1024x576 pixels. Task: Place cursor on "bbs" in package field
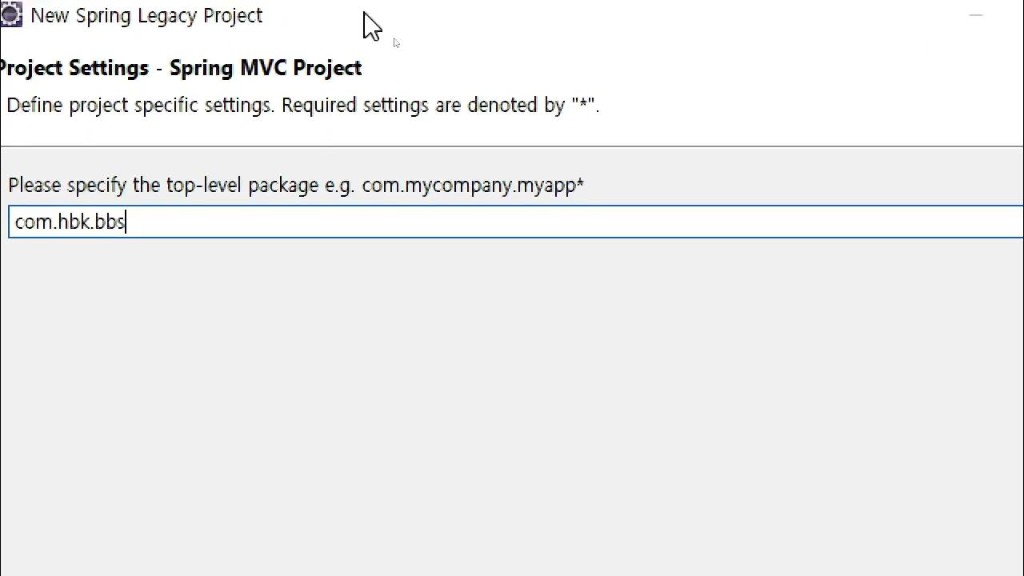click(109, 222)
